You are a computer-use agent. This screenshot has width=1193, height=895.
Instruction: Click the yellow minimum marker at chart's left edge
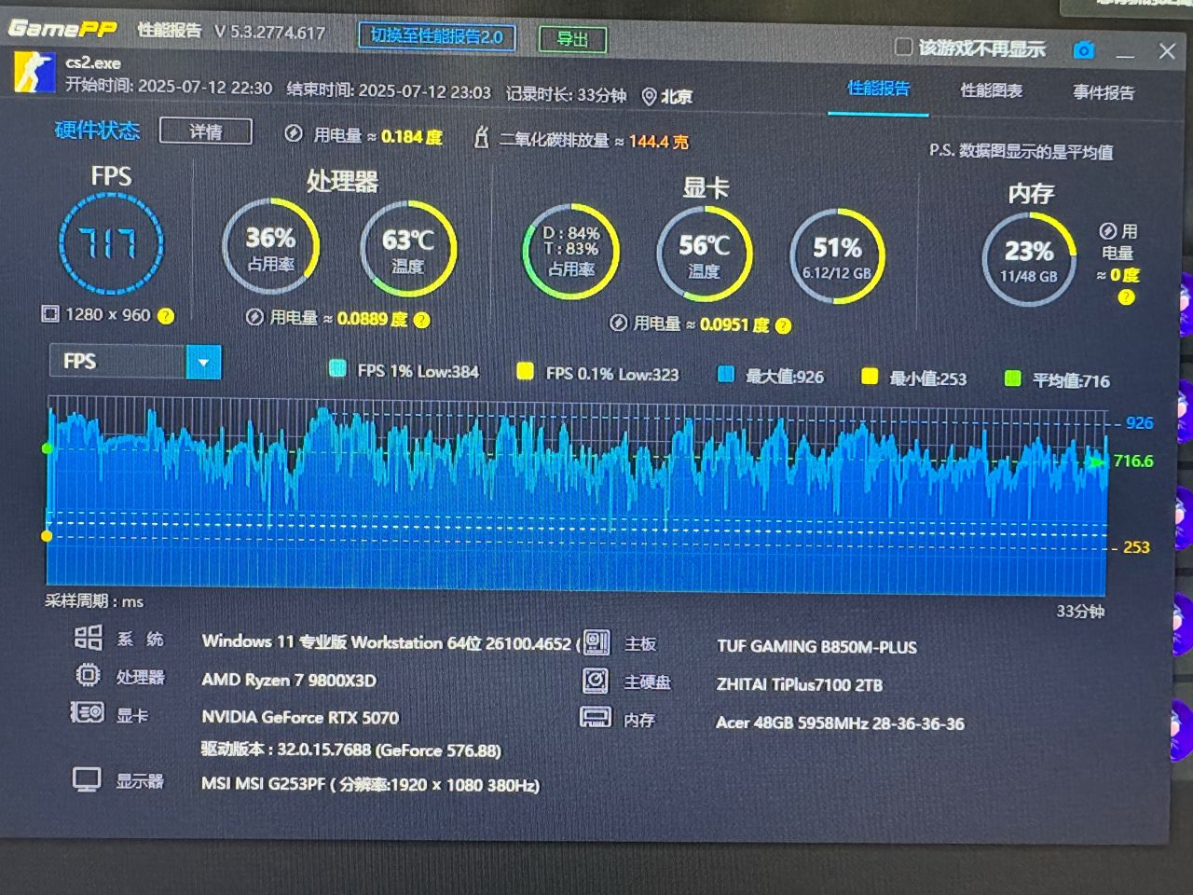47,536
